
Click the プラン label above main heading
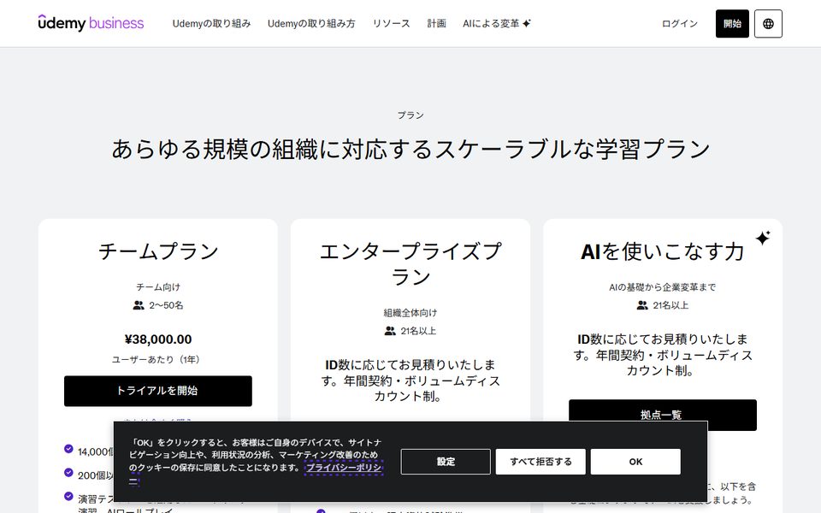tap(410, 115)
